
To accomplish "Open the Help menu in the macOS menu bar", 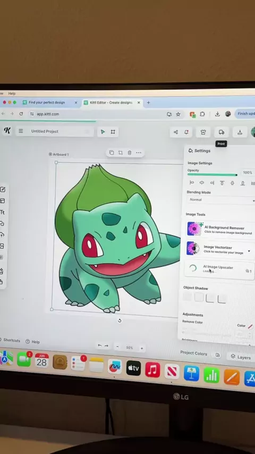I will pos(12,94).
